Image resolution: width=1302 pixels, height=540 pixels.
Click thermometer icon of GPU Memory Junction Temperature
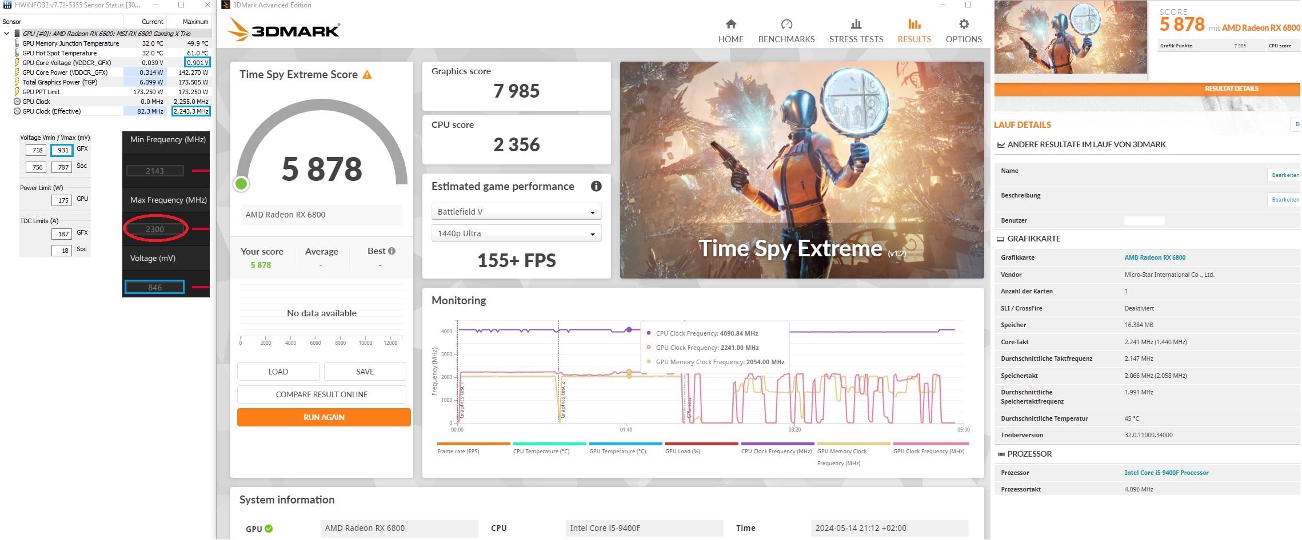(17, 43)
